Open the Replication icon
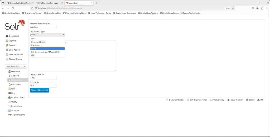270x137 pixels. [9, 106]
